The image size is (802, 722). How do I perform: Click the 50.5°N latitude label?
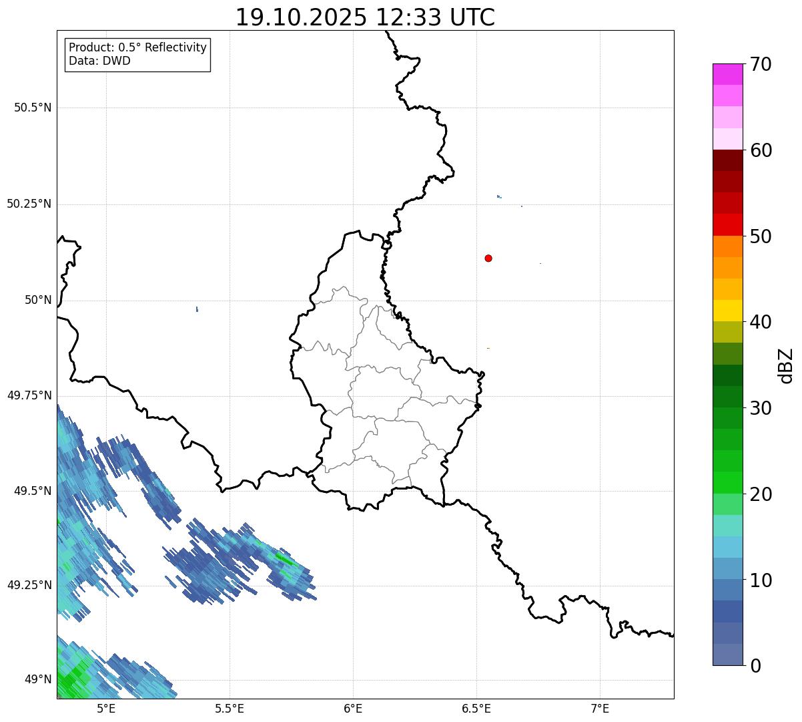33,108
